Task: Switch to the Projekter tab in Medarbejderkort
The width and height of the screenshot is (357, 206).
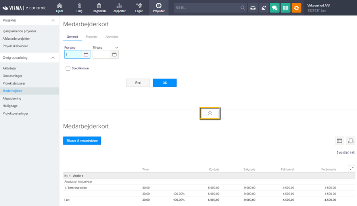Action: pyautogui.click(x=92, y=37)
